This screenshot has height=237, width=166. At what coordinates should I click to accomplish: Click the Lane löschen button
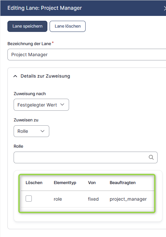pos(68,26)
